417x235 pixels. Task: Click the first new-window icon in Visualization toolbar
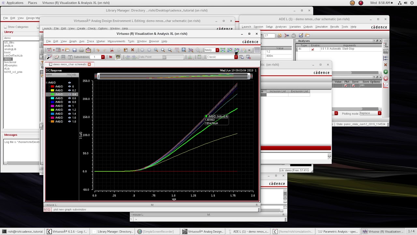click(x=49, y=50)
